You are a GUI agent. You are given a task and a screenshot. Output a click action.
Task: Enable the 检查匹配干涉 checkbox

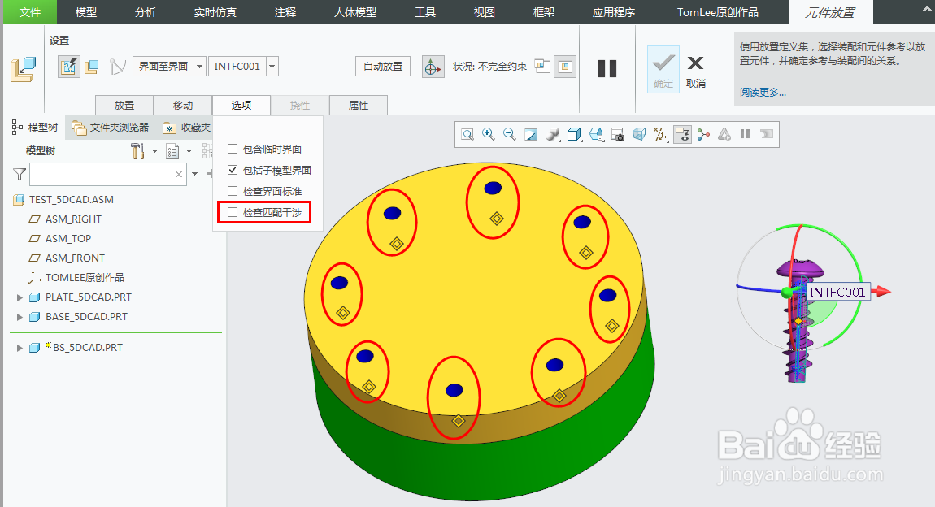(233, 212)
